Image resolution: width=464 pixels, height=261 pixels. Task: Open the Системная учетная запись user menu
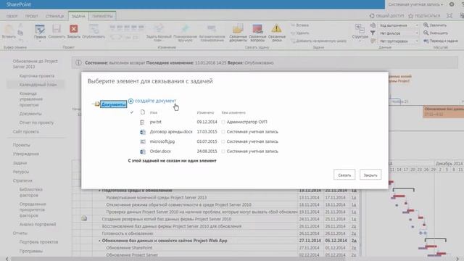(x=415, y=4)
